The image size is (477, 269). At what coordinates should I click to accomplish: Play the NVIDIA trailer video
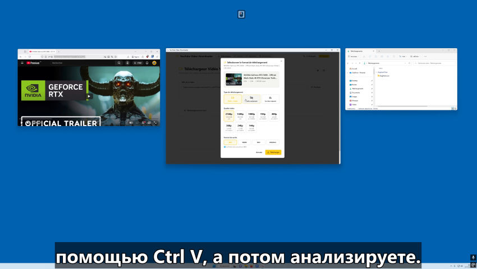pyautogui.click(x=89, y=96)
